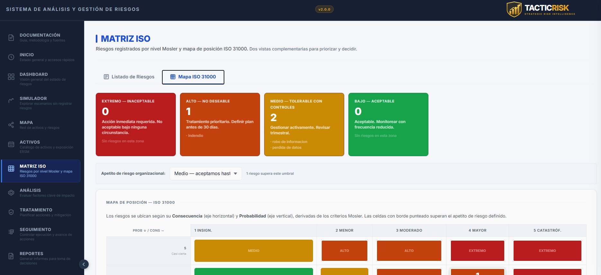This screenshot has width=601, height=275.
Task: Click the '· indendio' risk in Alto card
Action: (x=194, y=136)
